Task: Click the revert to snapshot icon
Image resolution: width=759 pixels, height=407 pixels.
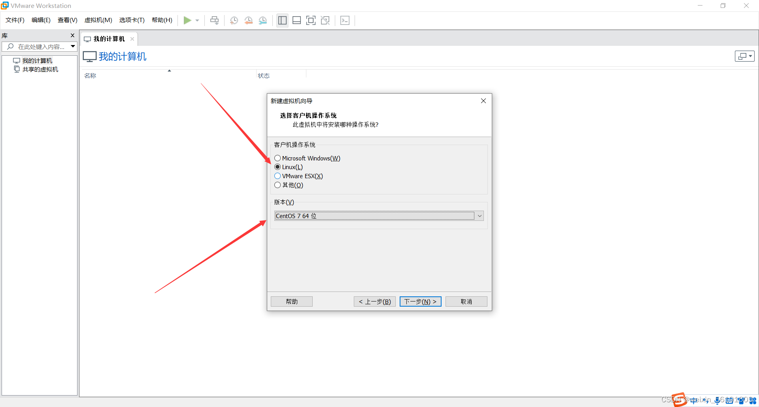Action: 248,21
